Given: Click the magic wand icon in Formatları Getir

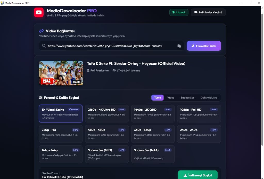Looking at the screenshot, I should [193, 46].
